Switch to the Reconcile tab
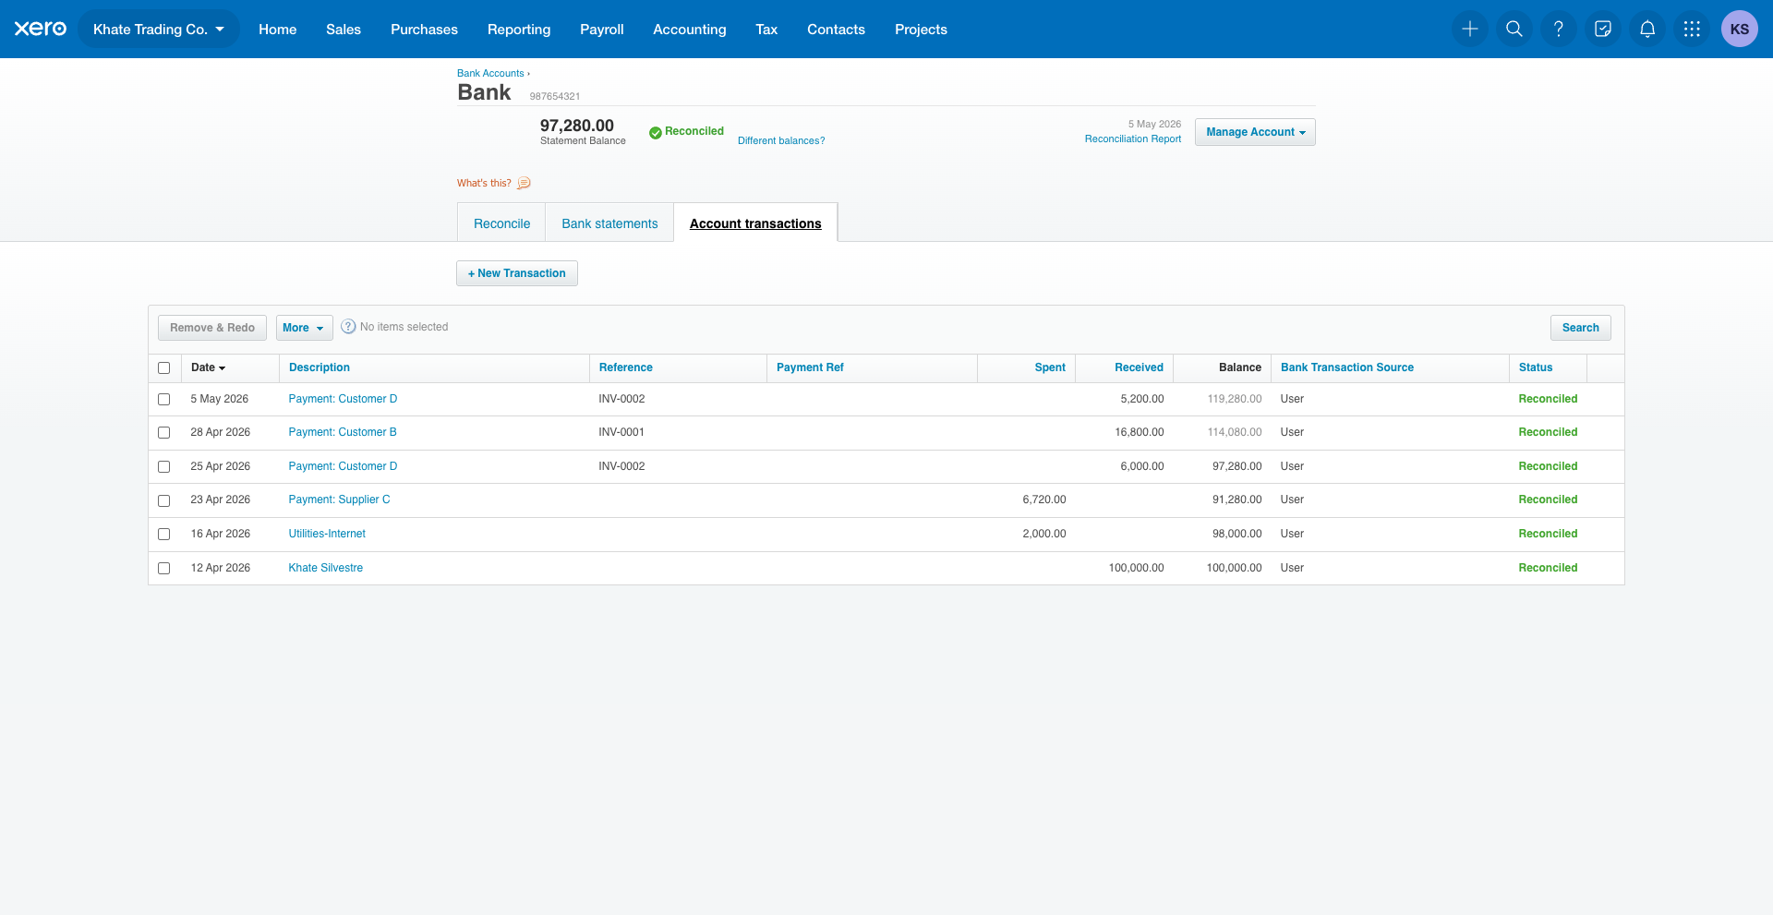Image resolution: width=1773 pixels, height=915 pixels. 501,223
